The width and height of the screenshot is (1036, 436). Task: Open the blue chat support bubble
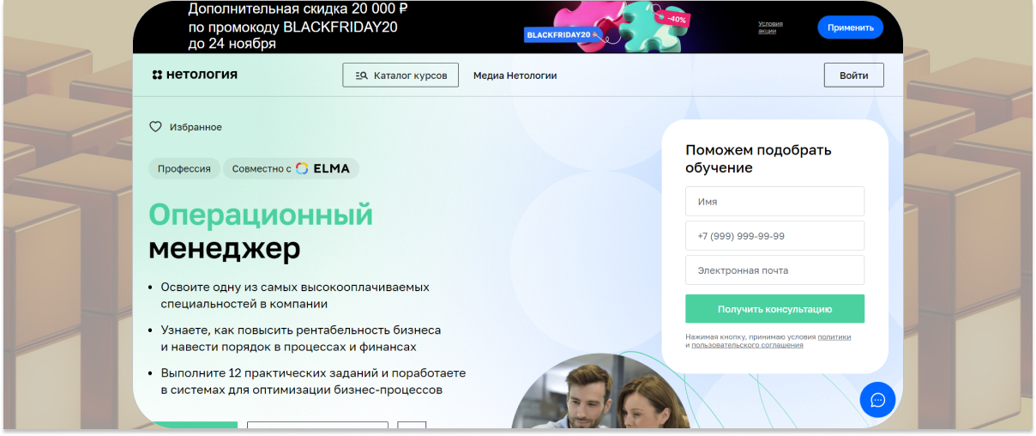click(x=877, y=400)
